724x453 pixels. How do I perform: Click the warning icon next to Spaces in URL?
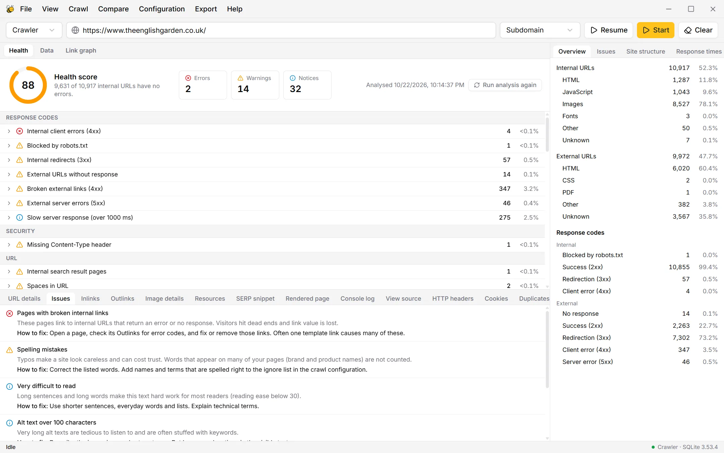[x=20, y=286]
